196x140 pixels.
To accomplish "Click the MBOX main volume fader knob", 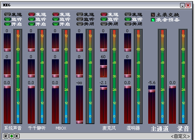I will 55,87.
